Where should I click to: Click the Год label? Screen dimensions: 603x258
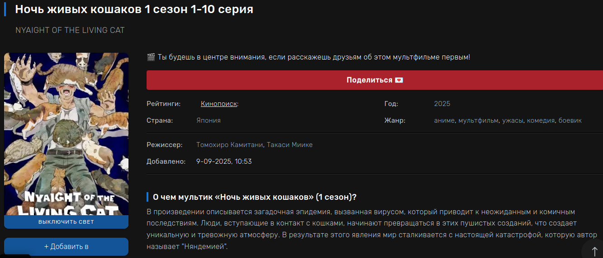tap(391, 104)
